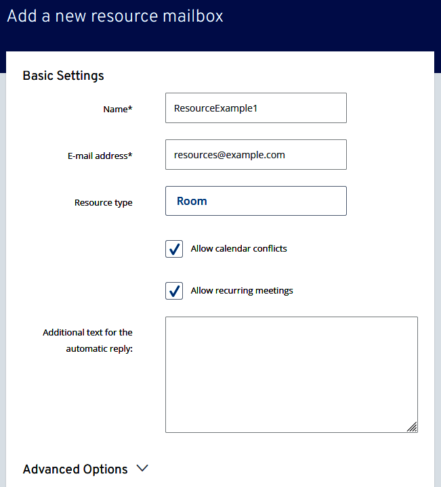Screen dimensions: 441x487
Task: Click the checkmark icon beside Allow recurring meetings
Action: click(174, 291)
